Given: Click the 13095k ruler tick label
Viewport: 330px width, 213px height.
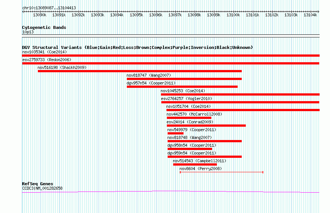Looking at the screenshot, I should coord(136,15).
